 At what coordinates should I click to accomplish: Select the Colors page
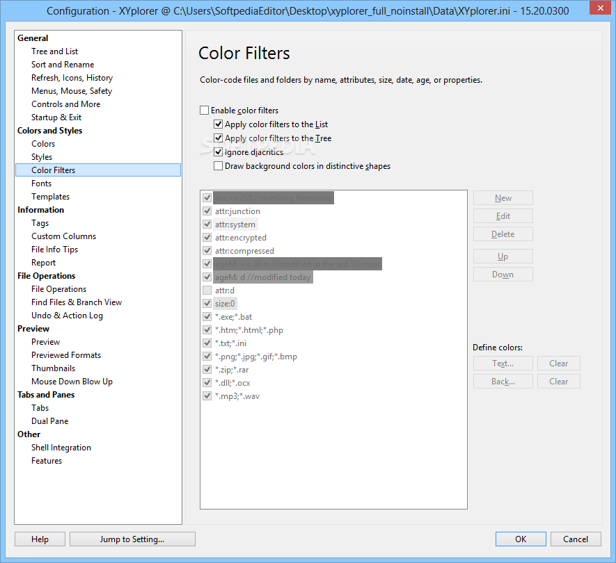pyautogui.click(x=43, y=144)
